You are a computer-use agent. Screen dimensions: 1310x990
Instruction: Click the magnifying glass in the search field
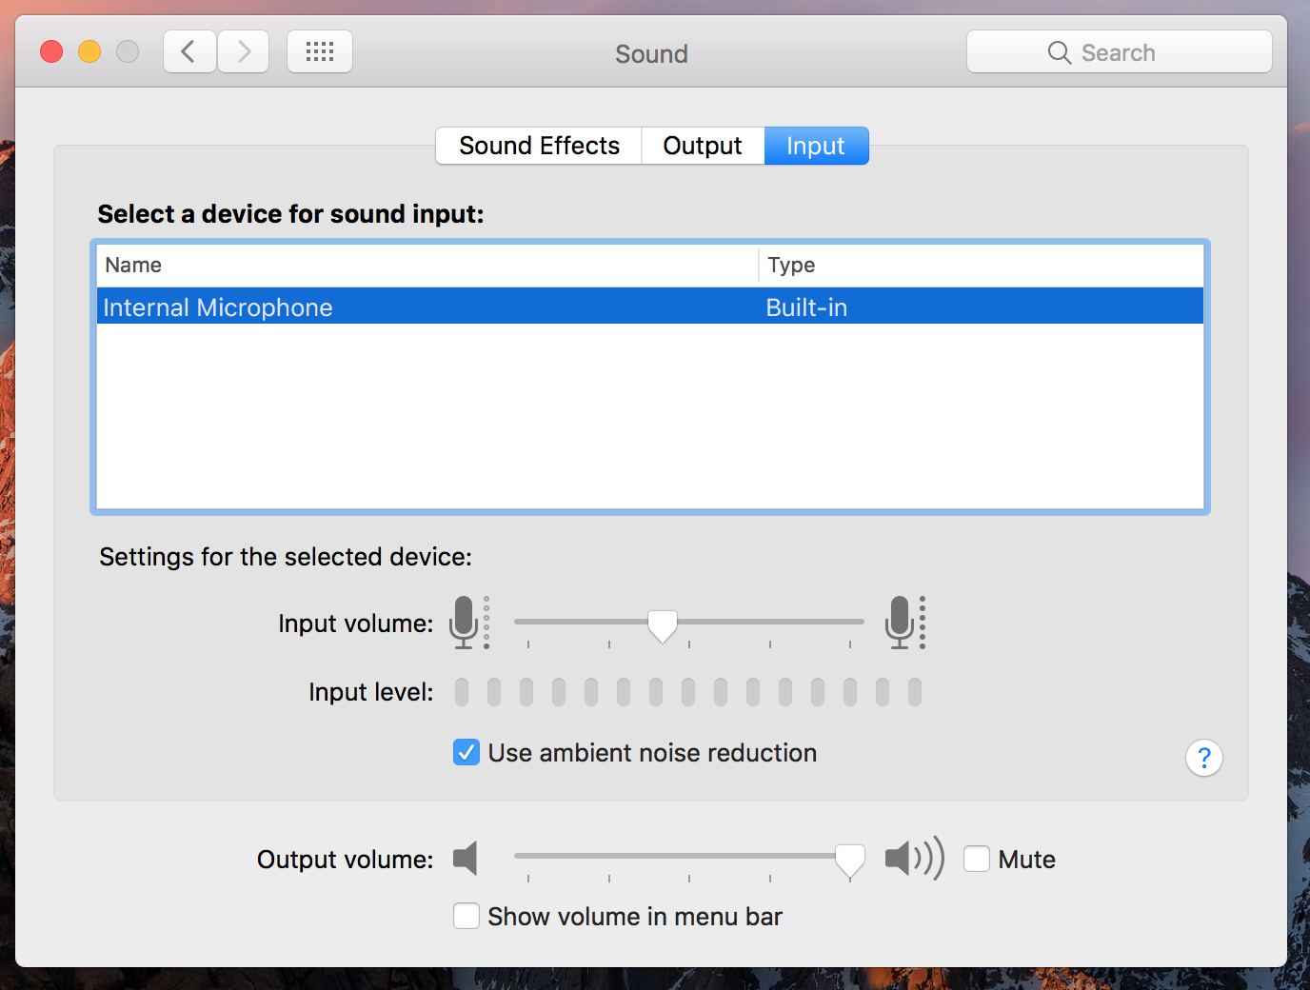[x=1059, y=52]
